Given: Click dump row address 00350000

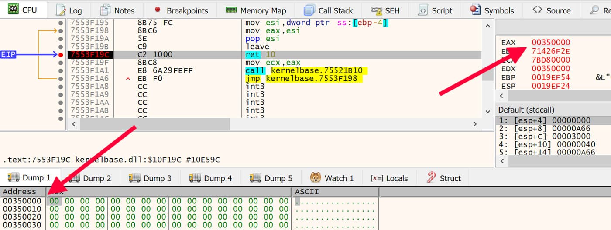Looking at the screenshot, I should click(22, 201).
